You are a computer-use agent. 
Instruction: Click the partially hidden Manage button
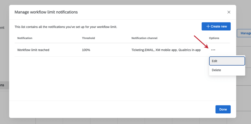pyautogui.click(x=244, y=33)
